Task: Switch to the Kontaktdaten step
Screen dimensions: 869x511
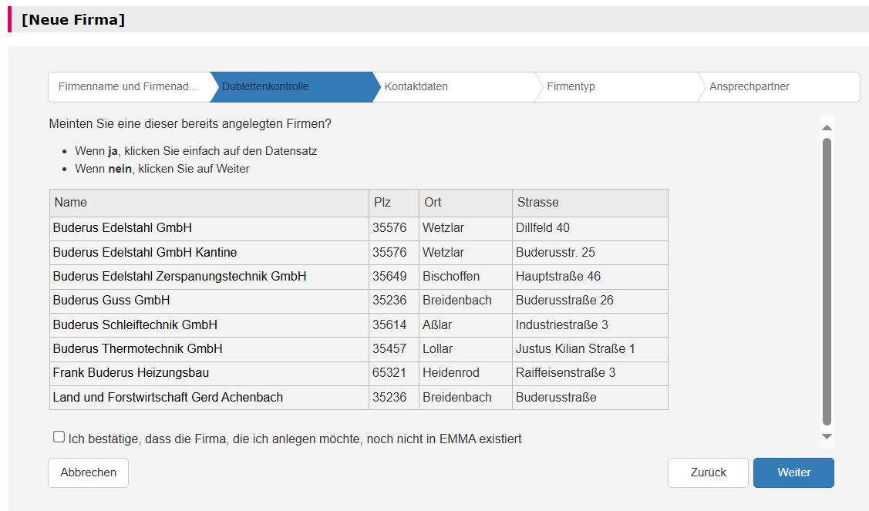Action: tap(454, 87)
